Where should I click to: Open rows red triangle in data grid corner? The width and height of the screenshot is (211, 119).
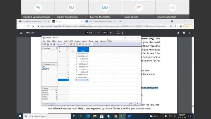point(60,52)
